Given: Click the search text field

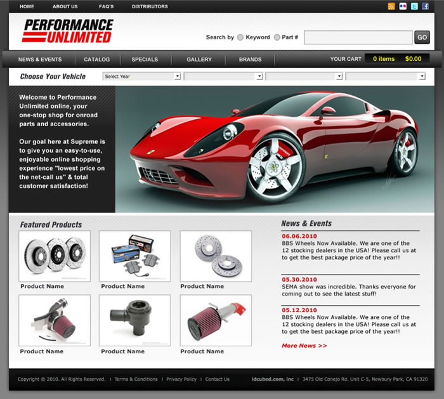Looking at the screenshot, I should [358, 37].
